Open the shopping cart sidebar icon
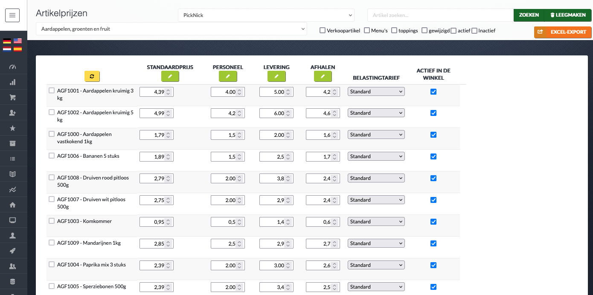This screenshot has width=593, height=295. pos(12,98)
